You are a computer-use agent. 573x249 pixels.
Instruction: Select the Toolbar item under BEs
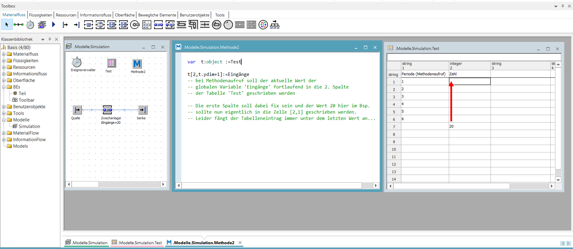coord(26,100)
